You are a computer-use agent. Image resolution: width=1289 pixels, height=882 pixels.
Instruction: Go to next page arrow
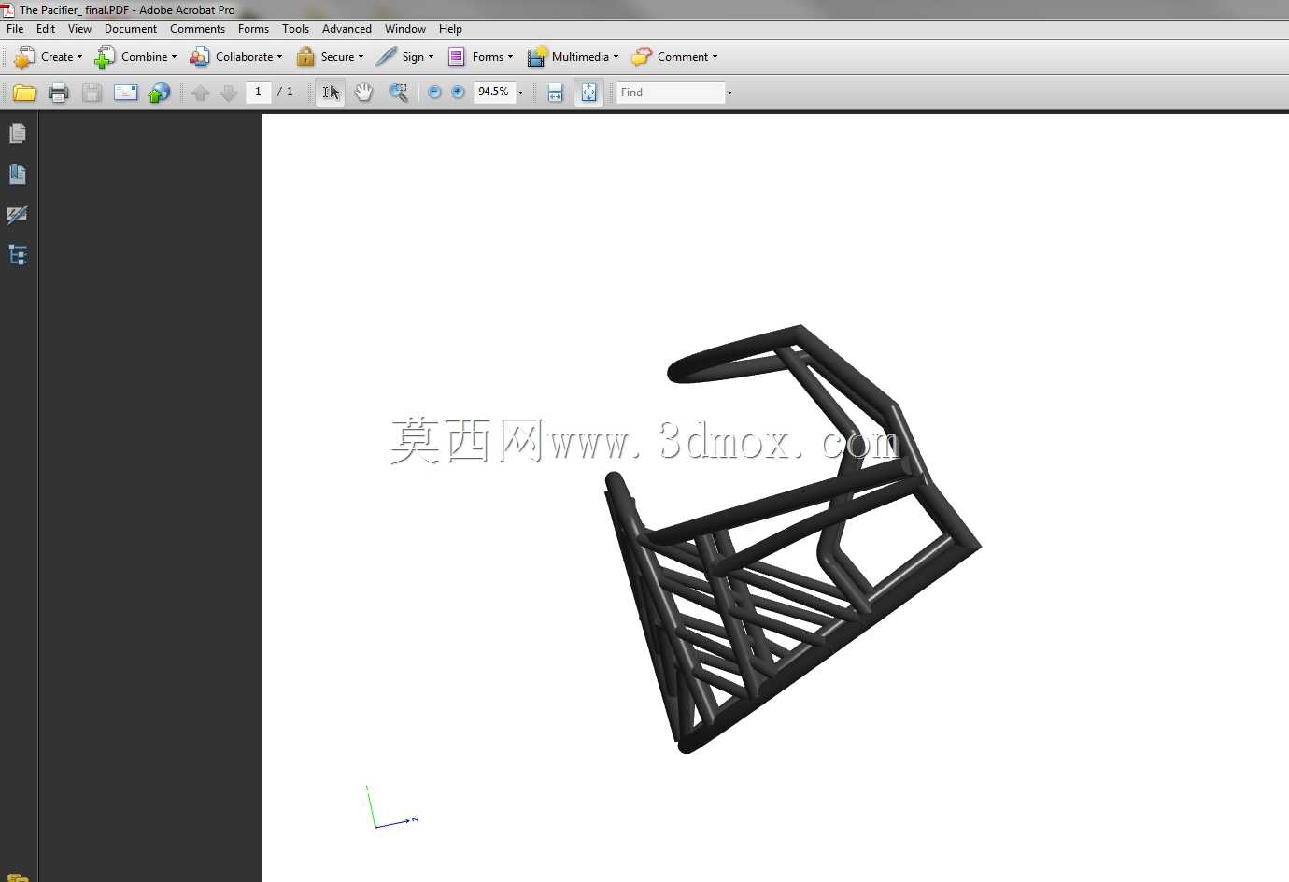point(228,92)
